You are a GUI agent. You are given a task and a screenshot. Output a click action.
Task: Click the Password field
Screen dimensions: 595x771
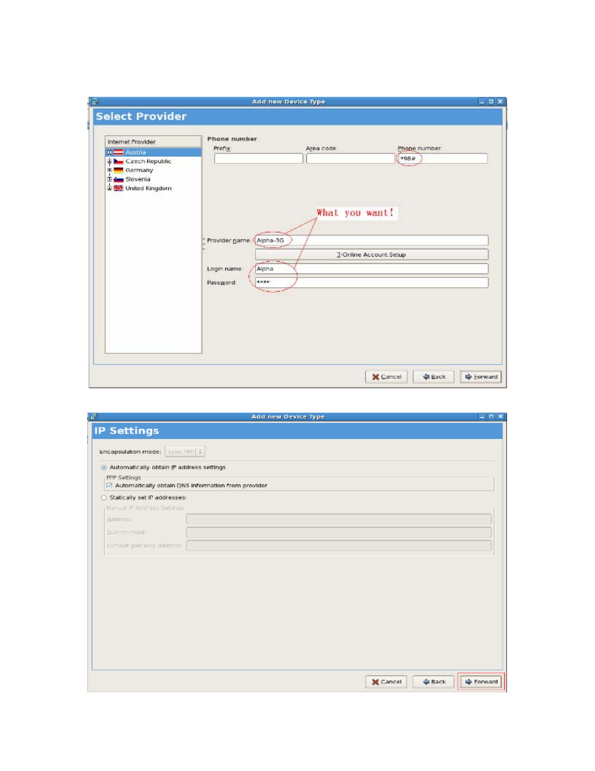(372, 283)
